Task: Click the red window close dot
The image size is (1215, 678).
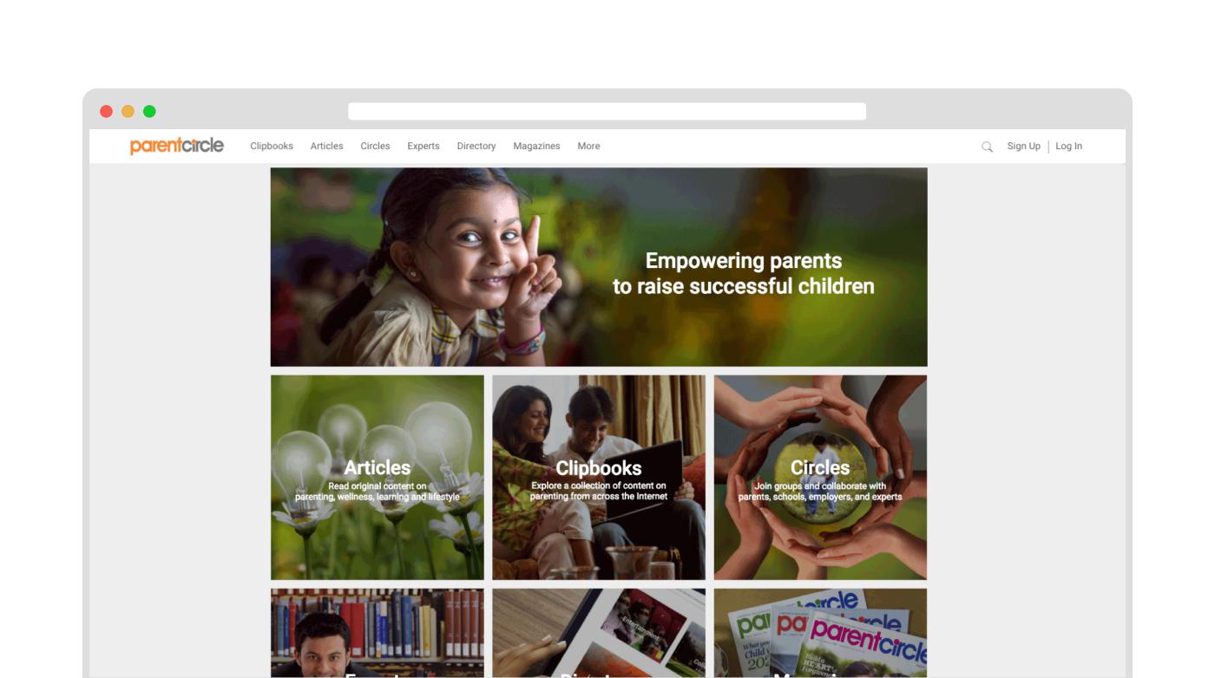Action: (107, 111)
